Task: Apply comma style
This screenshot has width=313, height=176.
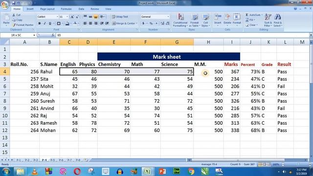Action: point(156,23)
